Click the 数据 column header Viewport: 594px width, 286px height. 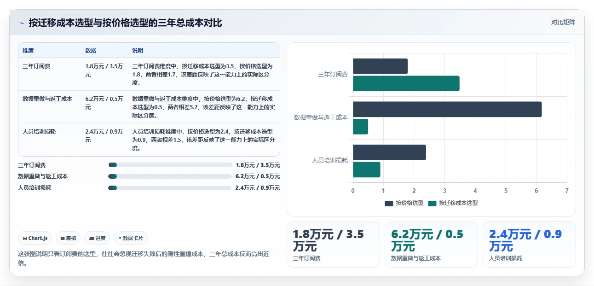tap(91, 51)
